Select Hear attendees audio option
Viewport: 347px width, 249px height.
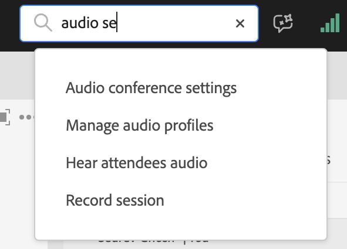pyautogui.click(x=137, y=163)
